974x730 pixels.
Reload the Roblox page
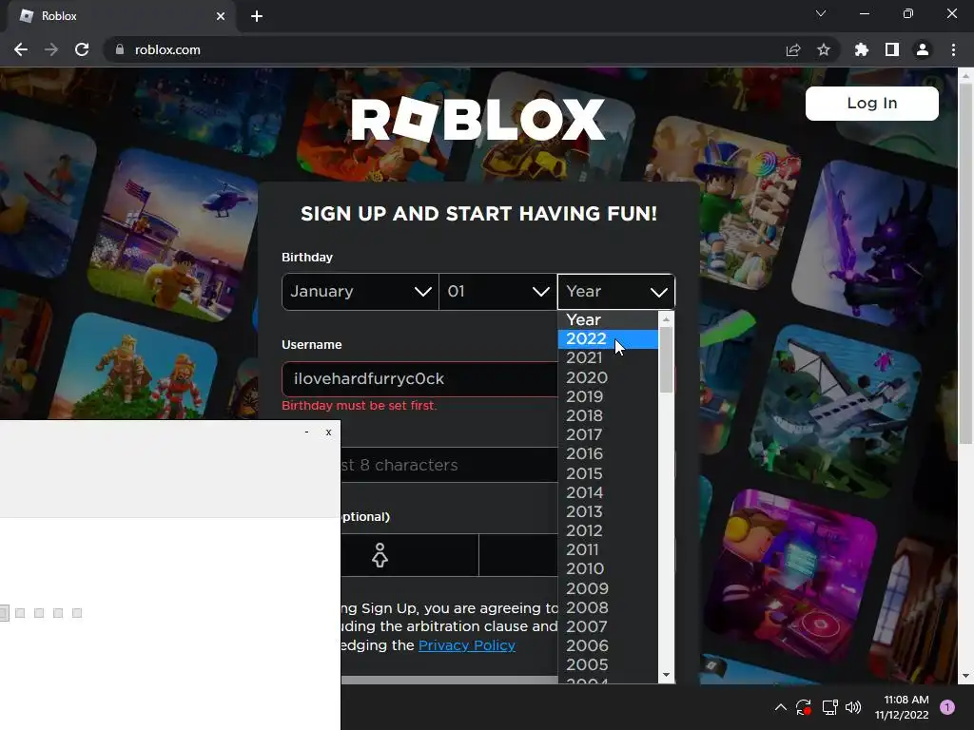pyautogui.click(x=82, y=49)
